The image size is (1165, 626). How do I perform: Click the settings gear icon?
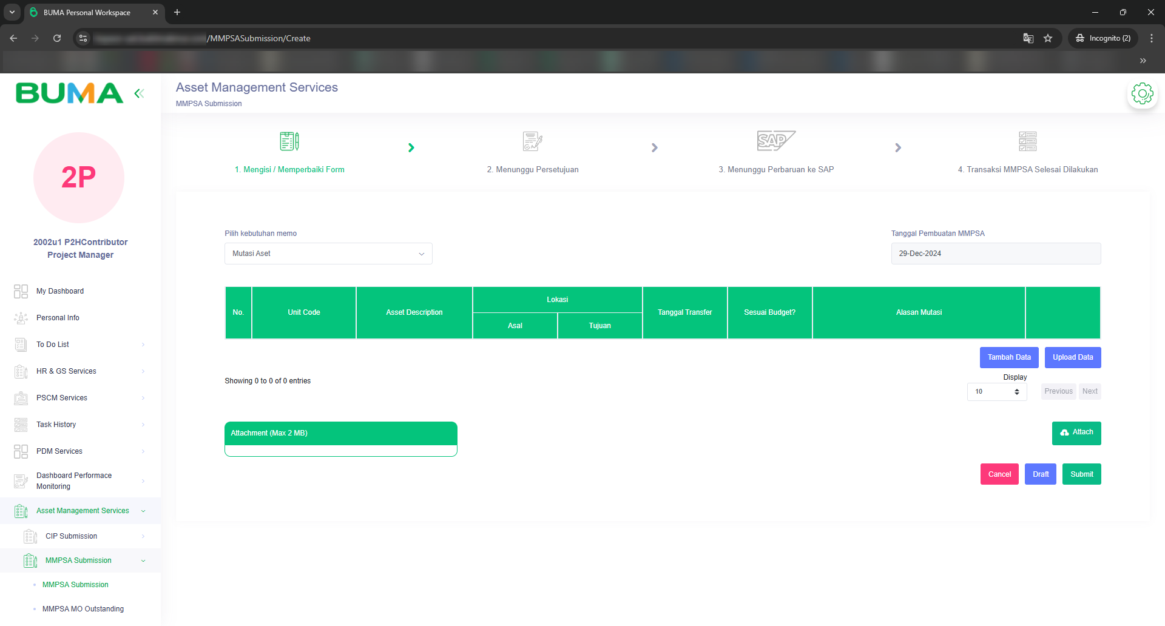point(1142,94)
